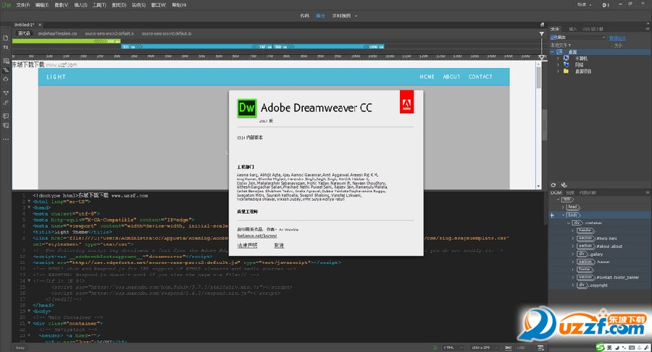Show the 源代码 source code
This screenshot has width=652, height=352.
click(x=24, y=33)
